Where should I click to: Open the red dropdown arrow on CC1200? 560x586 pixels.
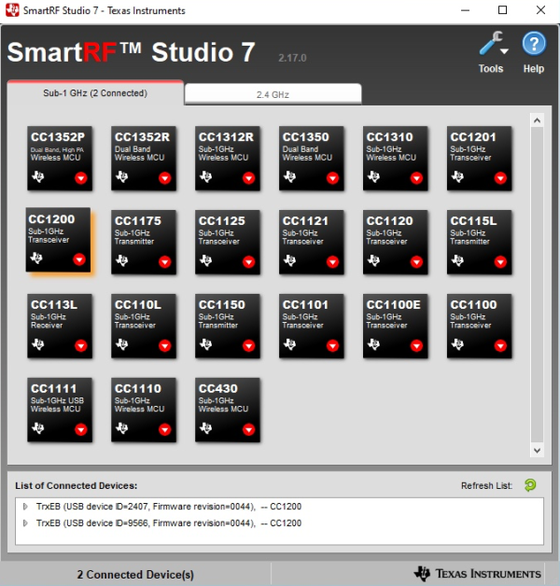pos(79,259)
